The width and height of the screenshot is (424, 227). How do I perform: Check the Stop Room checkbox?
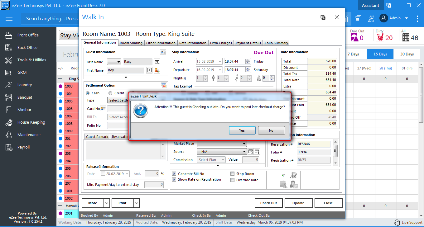point(233,174)
